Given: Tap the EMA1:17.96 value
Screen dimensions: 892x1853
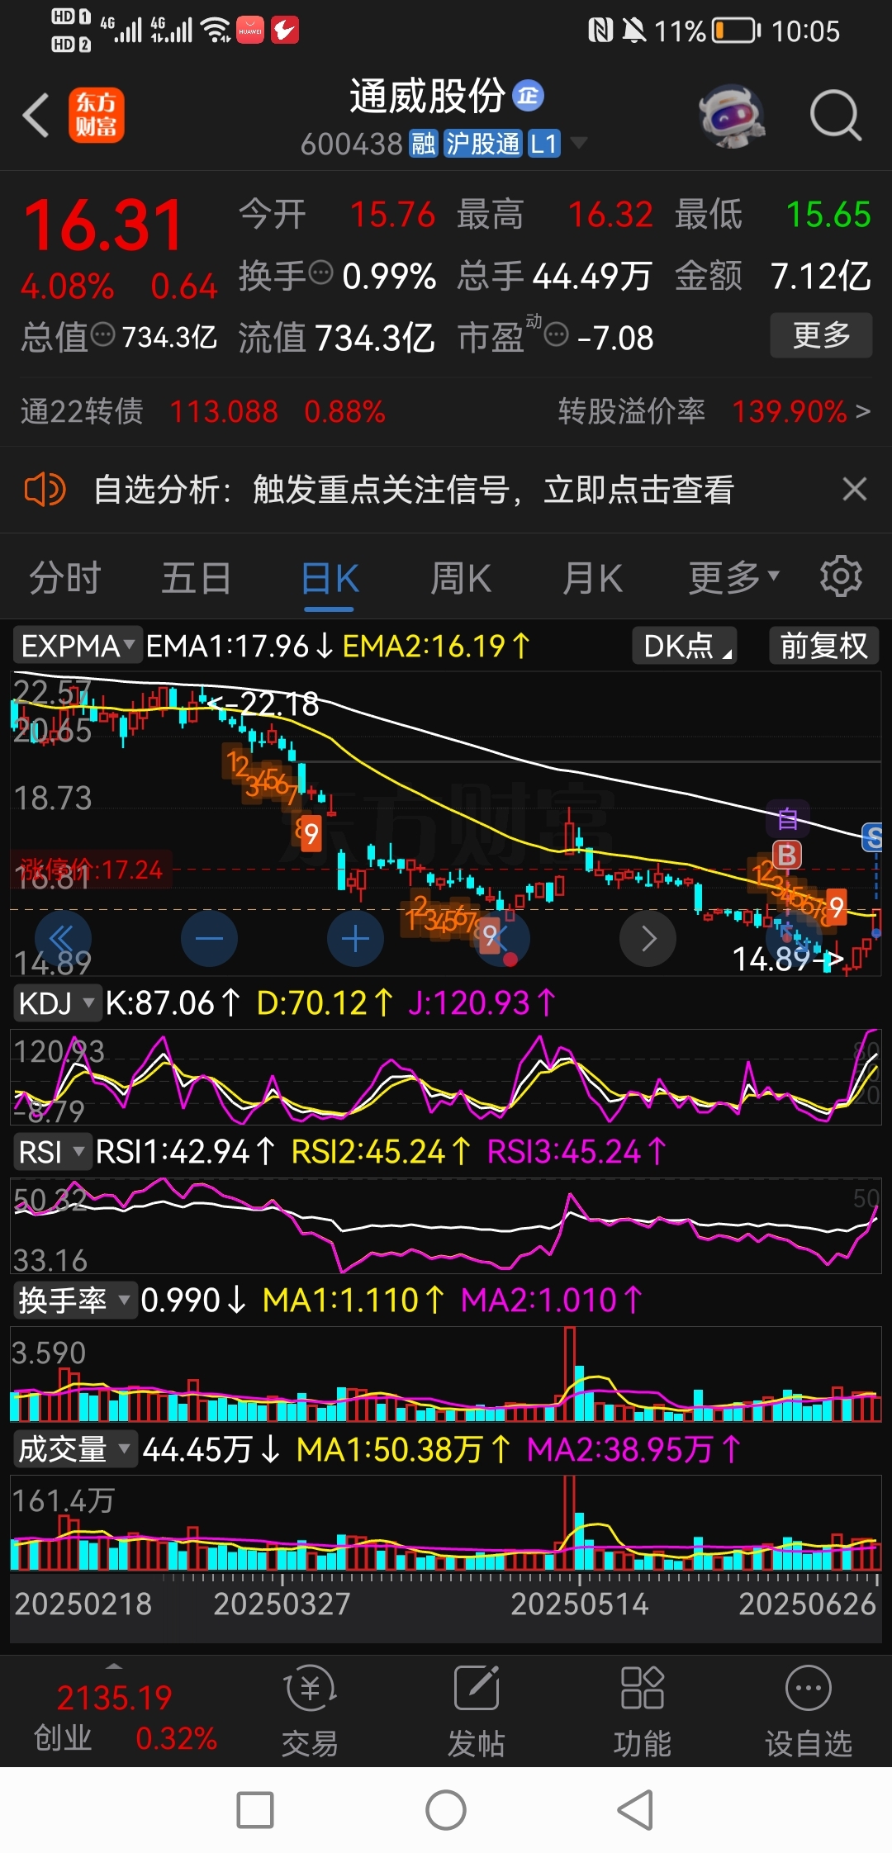Looking at the screenshot, I should click(240, 646).
